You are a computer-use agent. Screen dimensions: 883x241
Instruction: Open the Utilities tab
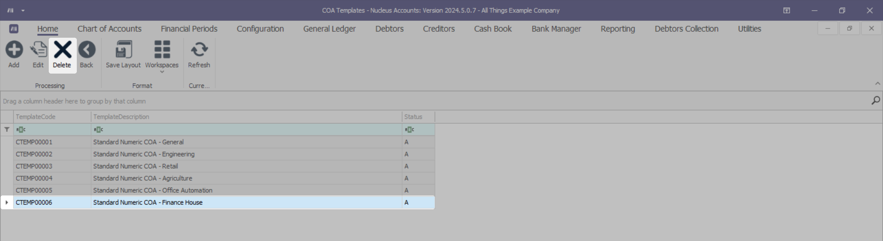tap(750, 29)
